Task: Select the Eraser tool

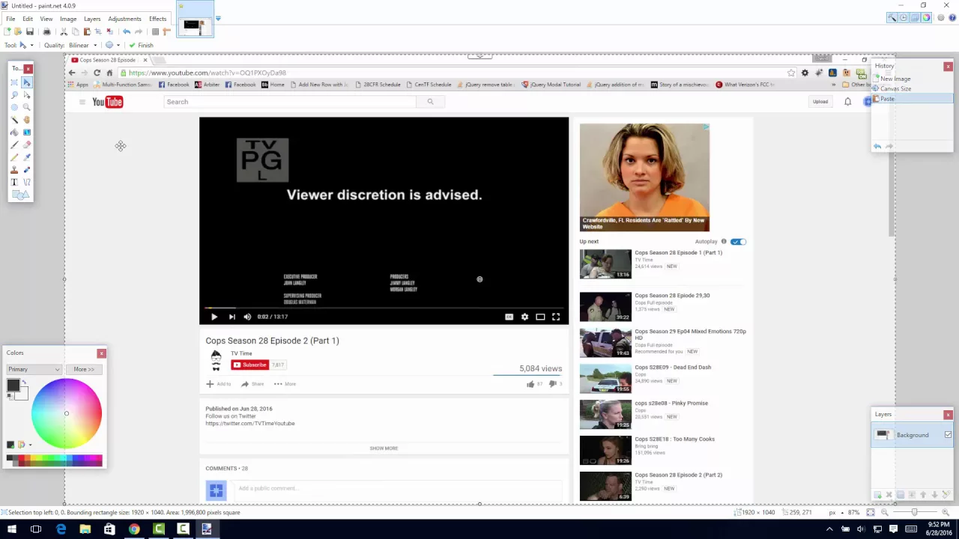Action: click(x=27, y=144)
